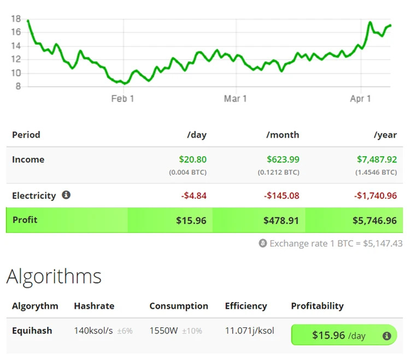Screen dimensions: 410x358
Task: Click the Bitcoin icon beside the exchange rate
Action: [x=262, y=243]
